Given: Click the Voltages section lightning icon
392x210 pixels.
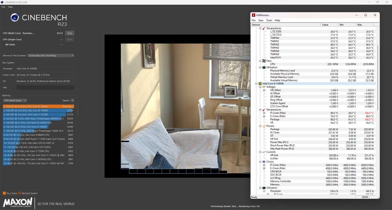Looking at the screenshot, I should pos(264,87).
